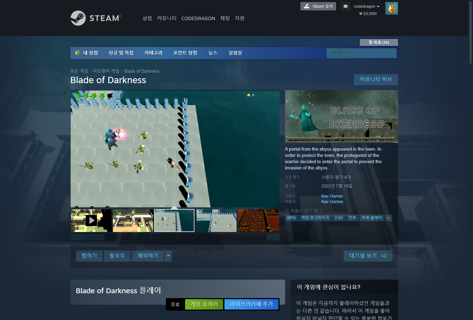The height and width of the screenshot is (320, 473).
Task: Click the publisher Nav Games link
Action: point(332,202)
